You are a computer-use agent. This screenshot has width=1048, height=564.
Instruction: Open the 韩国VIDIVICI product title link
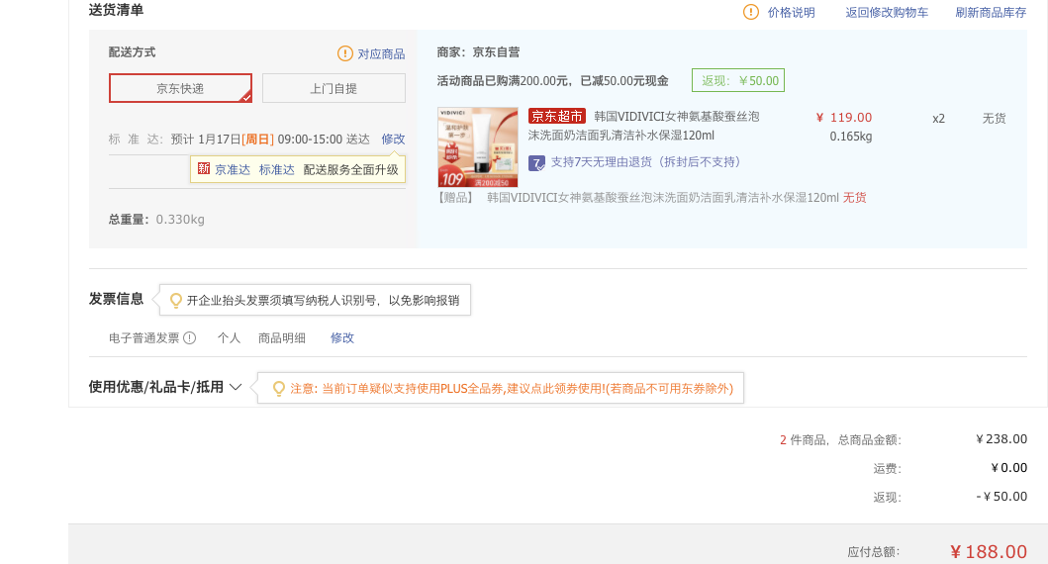[x=643, y=126]
